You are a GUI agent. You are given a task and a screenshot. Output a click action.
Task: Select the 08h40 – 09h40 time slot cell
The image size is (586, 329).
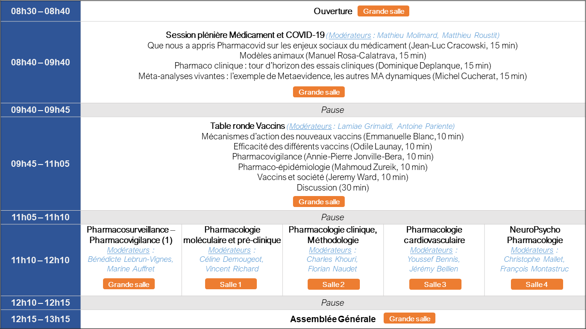point(40,62)
